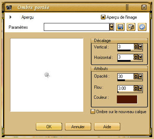The height and width of the screenshot is (139, 154).
Task: Open the Horizontal offset slider dropdown
Action: click(140, 57)
